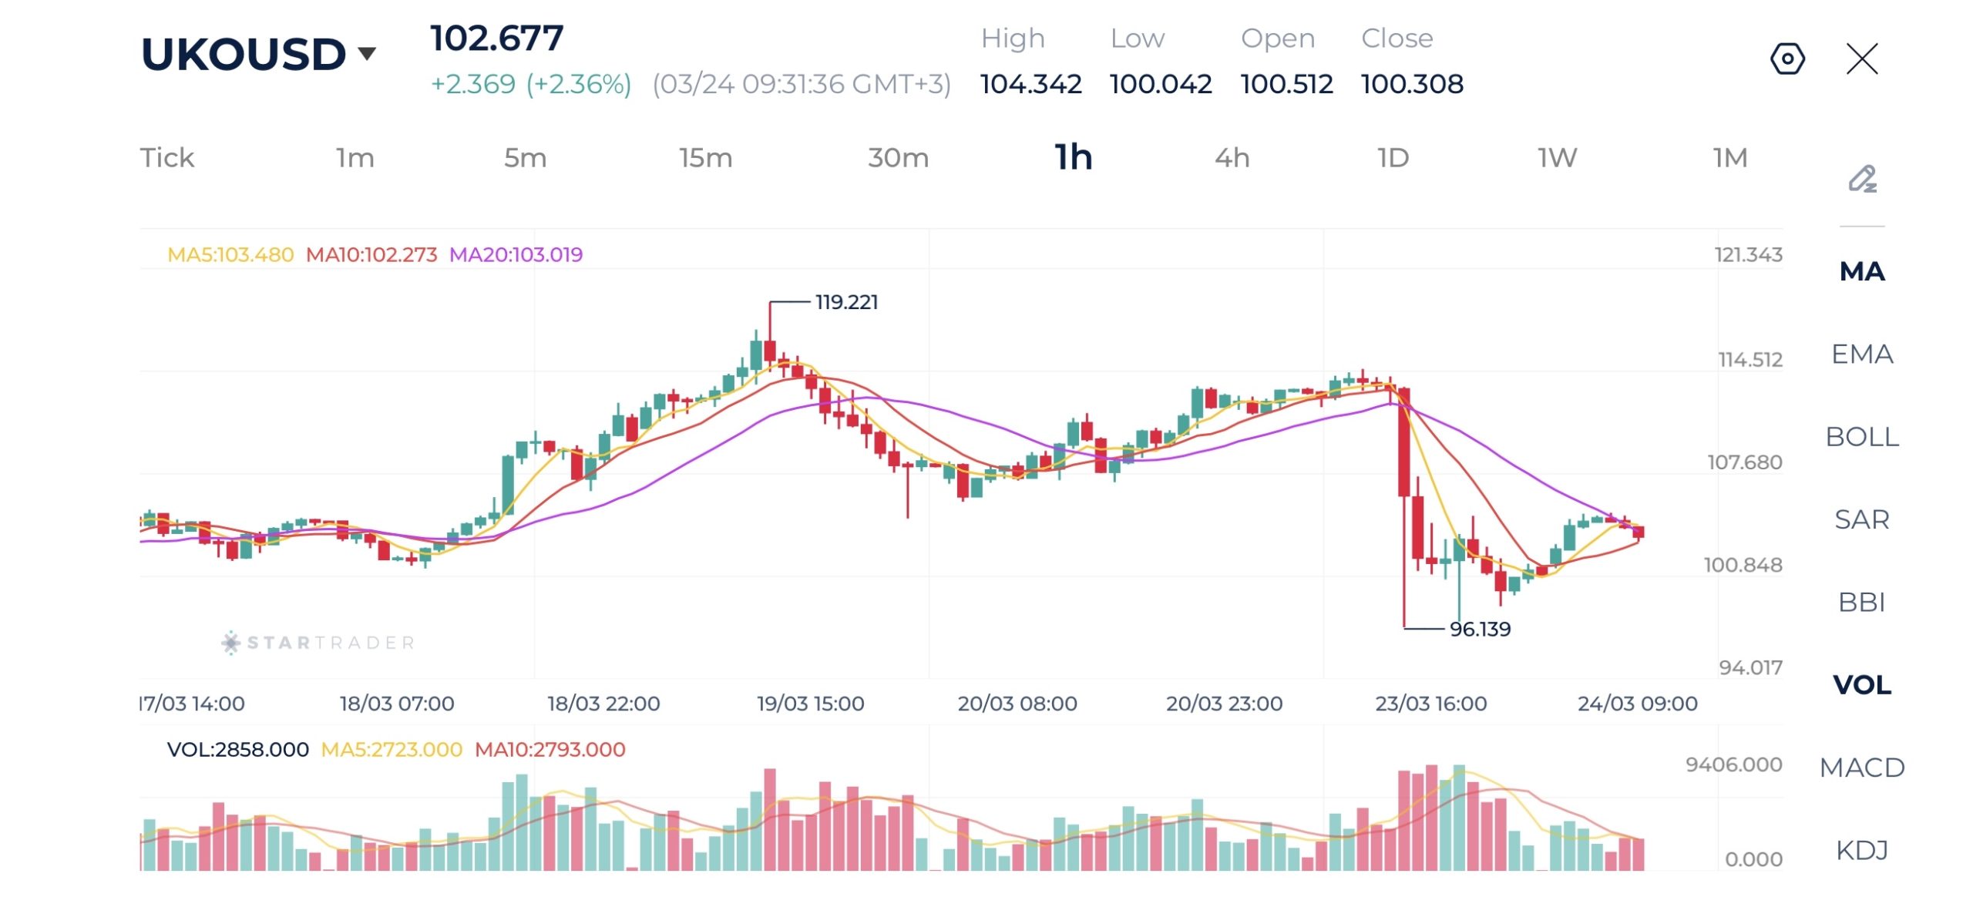Switch chart to 15m interval
The width and height of the screenshot is (1973, 907).
coord(705,158)
